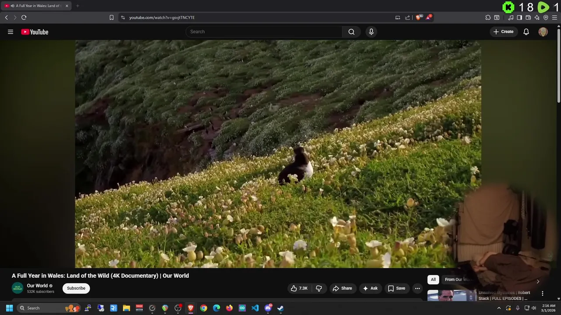
Task: Subscribe to Our World channel
Action: pos(76,288)
